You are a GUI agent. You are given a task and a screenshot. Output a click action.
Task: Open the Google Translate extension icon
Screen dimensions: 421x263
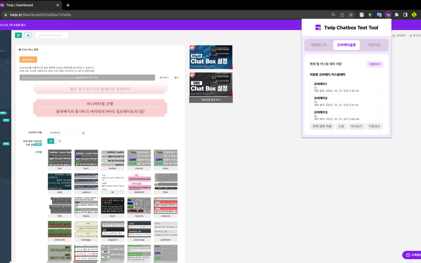379,15
